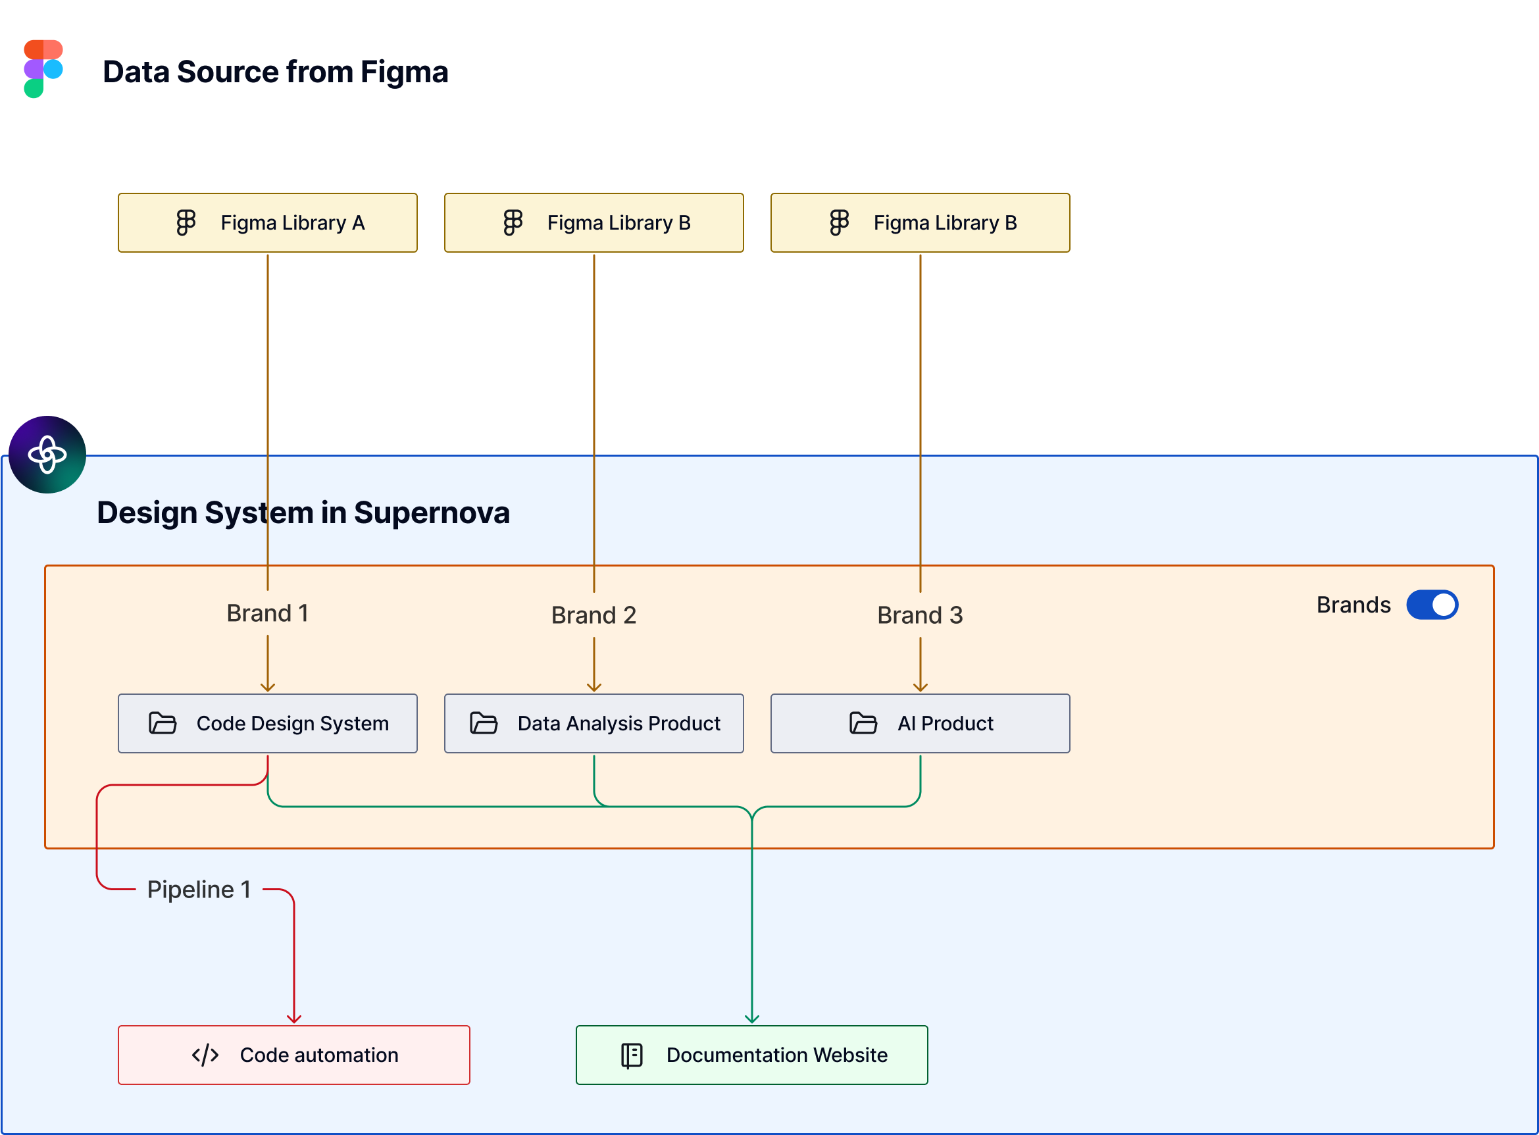Click the Figma icon in the middle library box

click(513, 222)
